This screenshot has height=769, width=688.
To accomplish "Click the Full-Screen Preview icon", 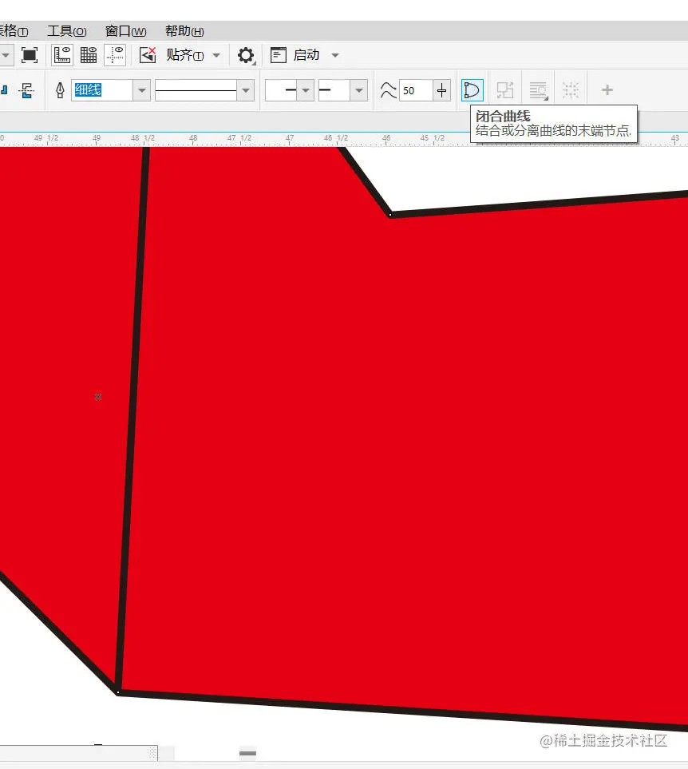I will pos(29,55).
